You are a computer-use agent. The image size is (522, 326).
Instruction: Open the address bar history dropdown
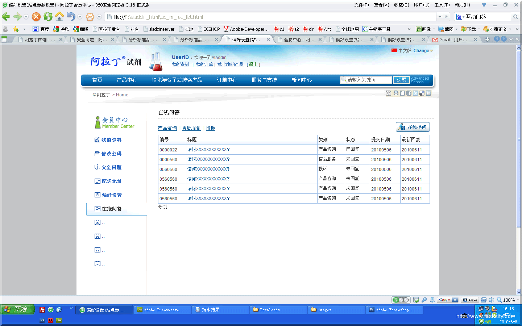click(440, 17)
